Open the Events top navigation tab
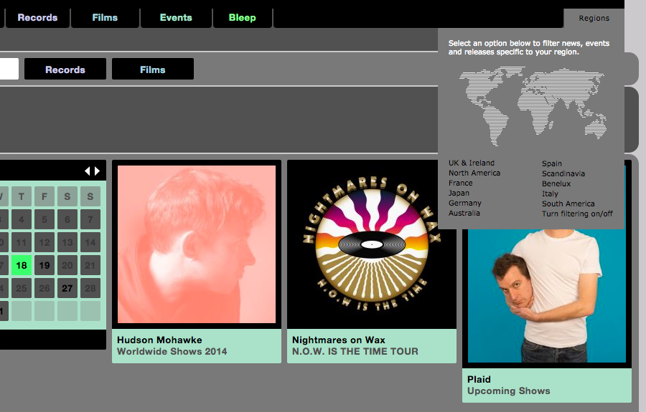The image size is (646, 412). [x=176, y=18]
